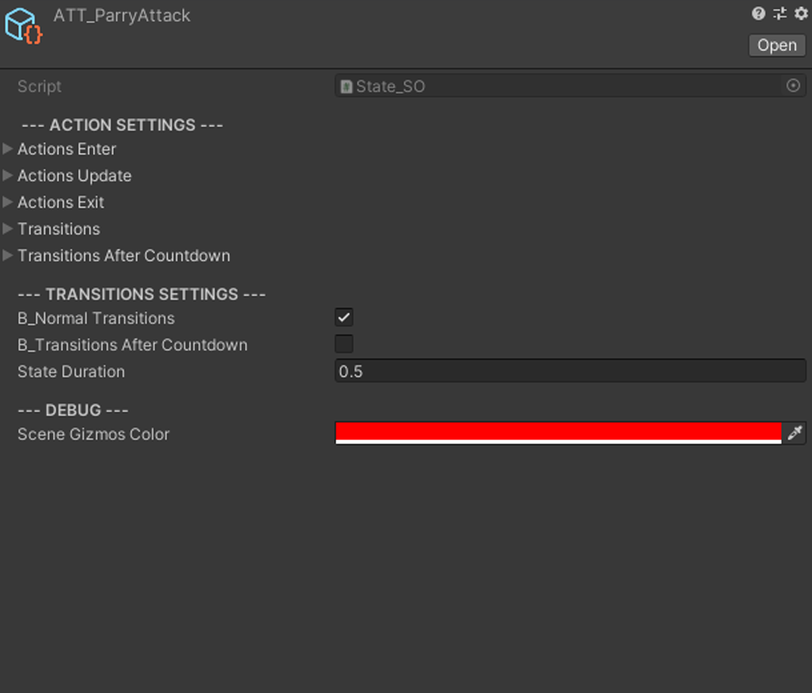Viewport: 812px width, 693px height.
Task: Expand the Transitions foldout arrow
Action: [x=7, y=229]
